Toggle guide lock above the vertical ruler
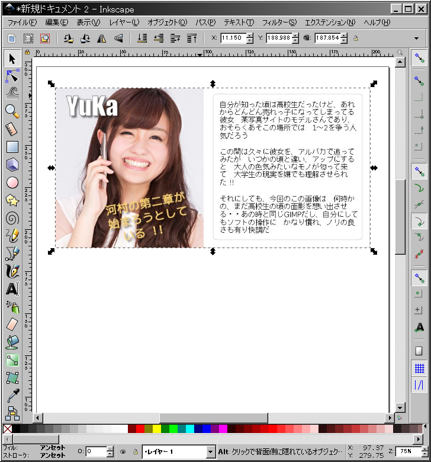The height and width of the screenshot is (462, 431). pos(27,52)
